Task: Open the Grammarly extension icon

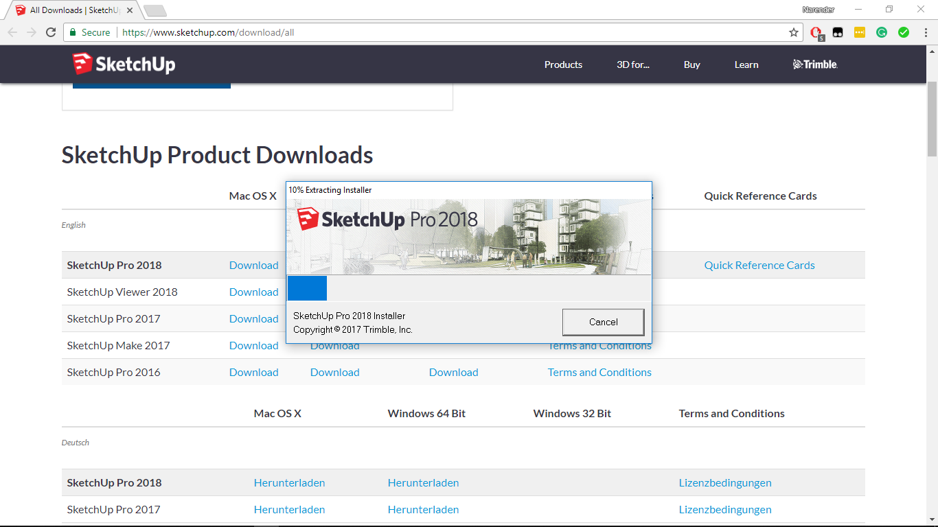Action: pos(882,32)
